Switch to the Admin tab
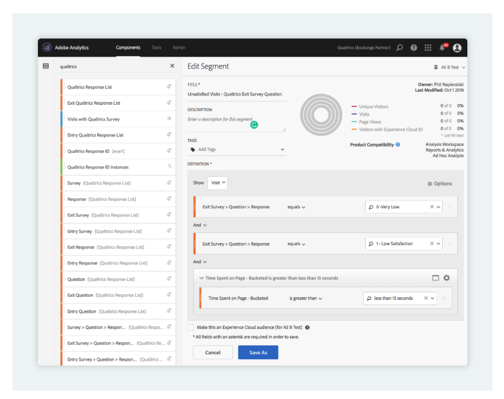Viewport: 504px width, 399px height. (179, 47)
